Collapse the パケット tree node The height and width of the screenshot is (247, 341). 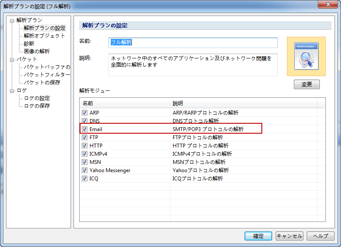(x=12, y=59)
